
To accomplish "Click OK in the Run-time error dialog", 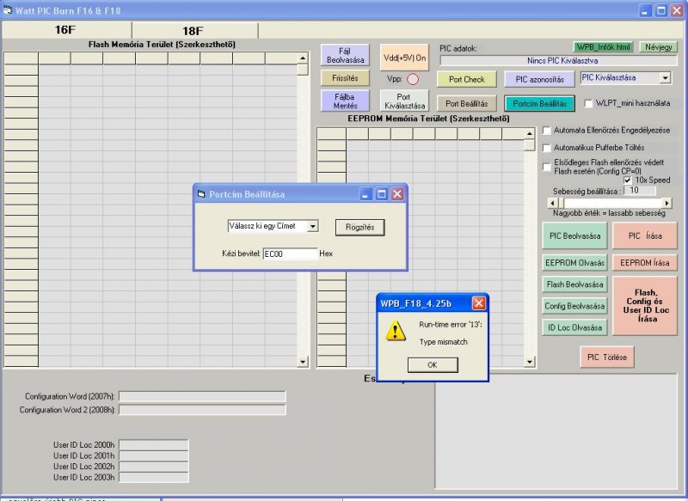I will coord(433,364).
